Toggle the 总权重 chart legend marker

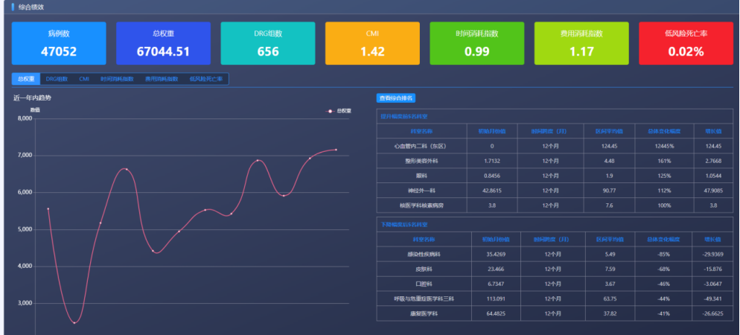coord(331,111)
